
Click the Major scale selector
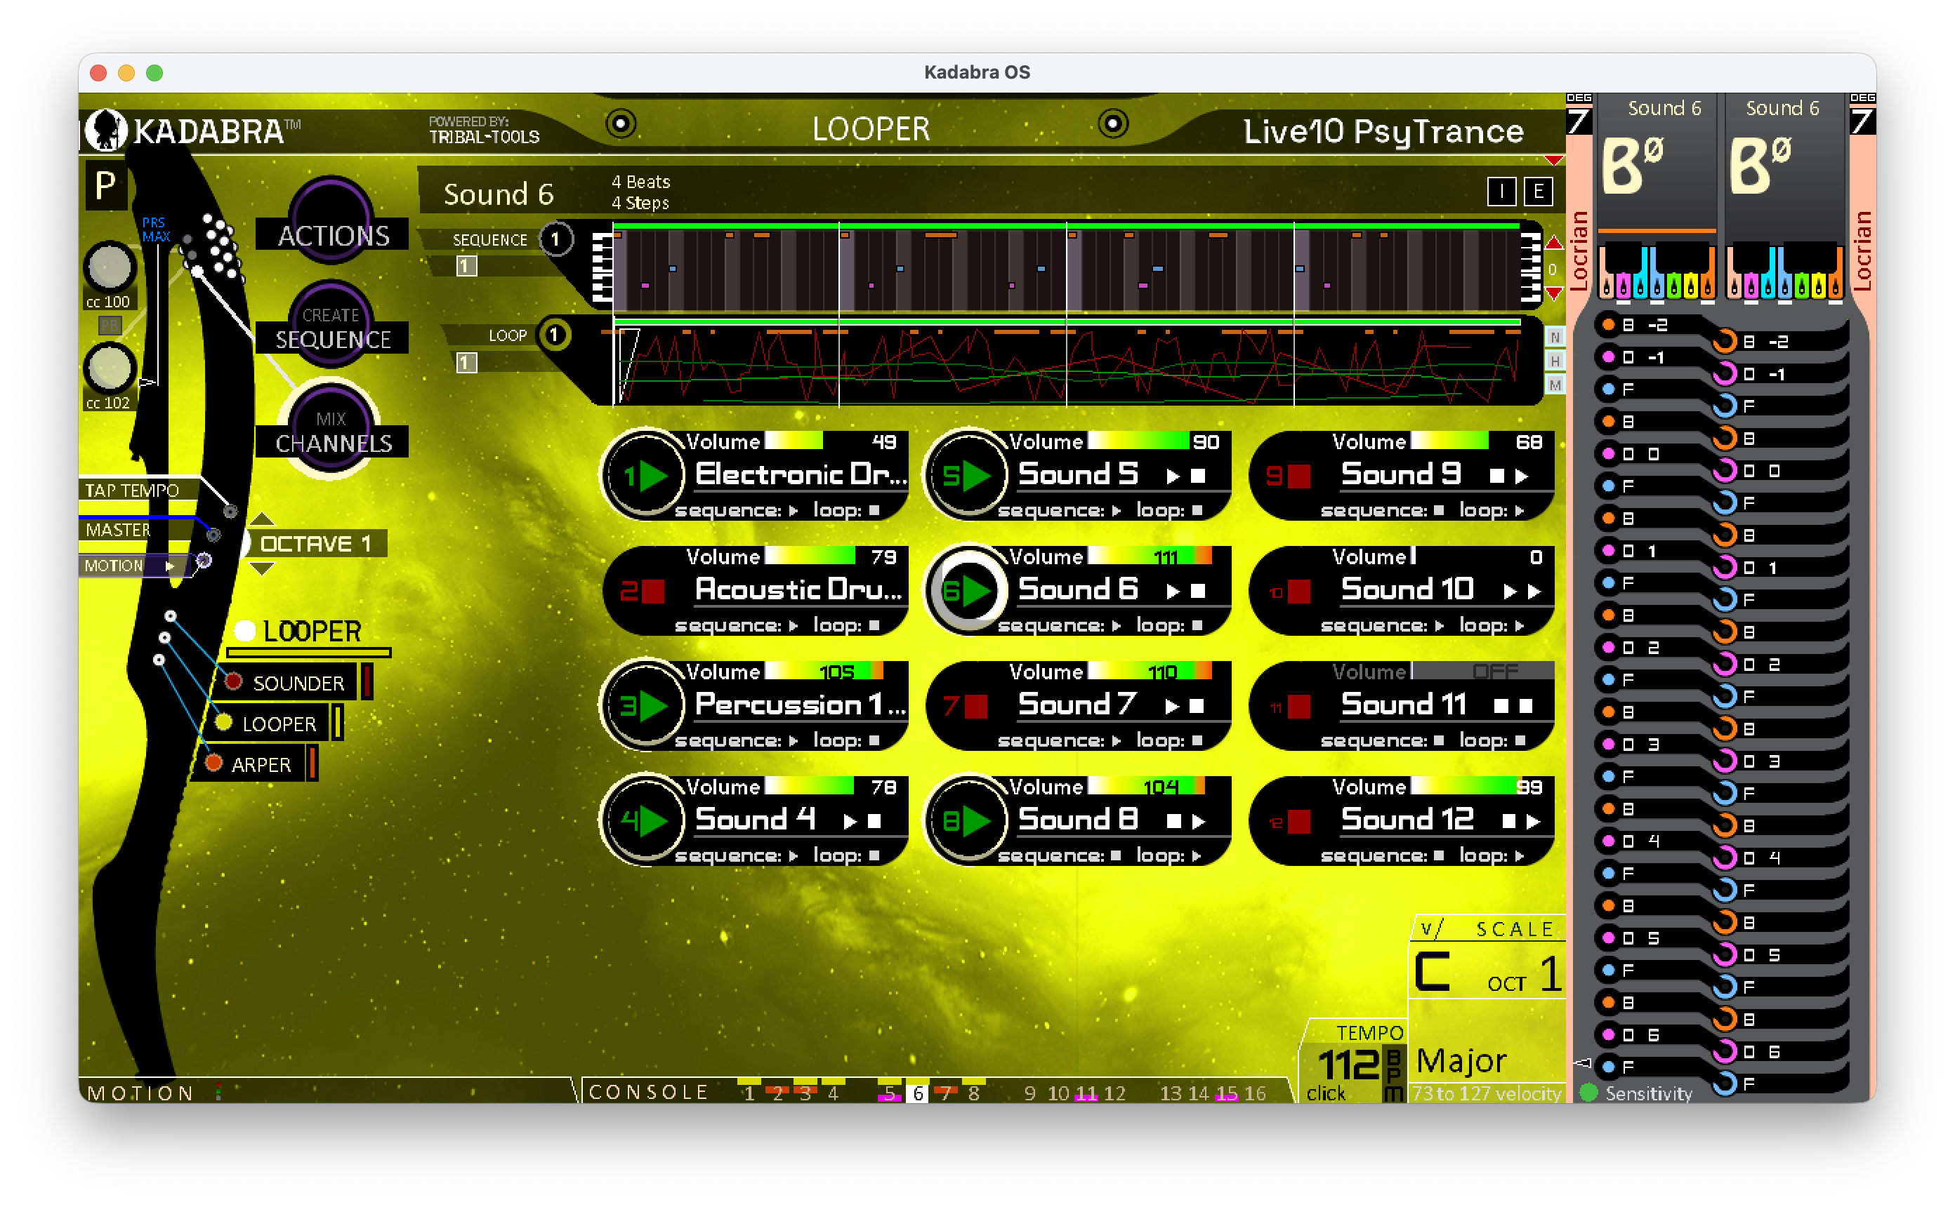1461,1061
